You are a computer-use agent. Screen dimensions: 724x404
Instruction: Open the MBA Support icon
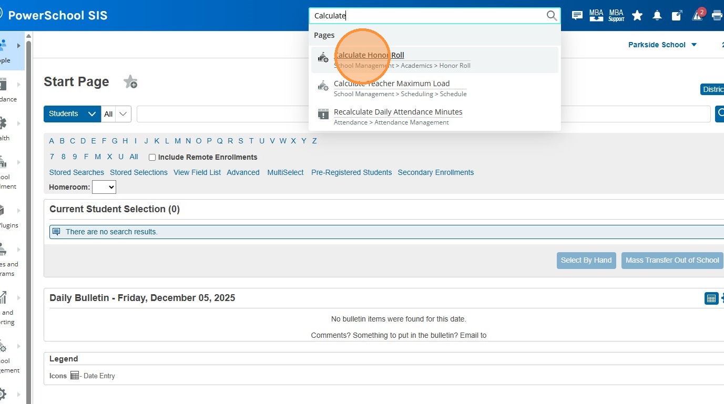click(616, 15)
